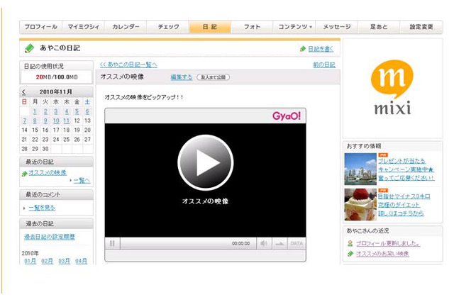The height and width of the screenshot is (302, 454).
Task: Click 一覧へ under recent diaries
Action: [82, 181]
